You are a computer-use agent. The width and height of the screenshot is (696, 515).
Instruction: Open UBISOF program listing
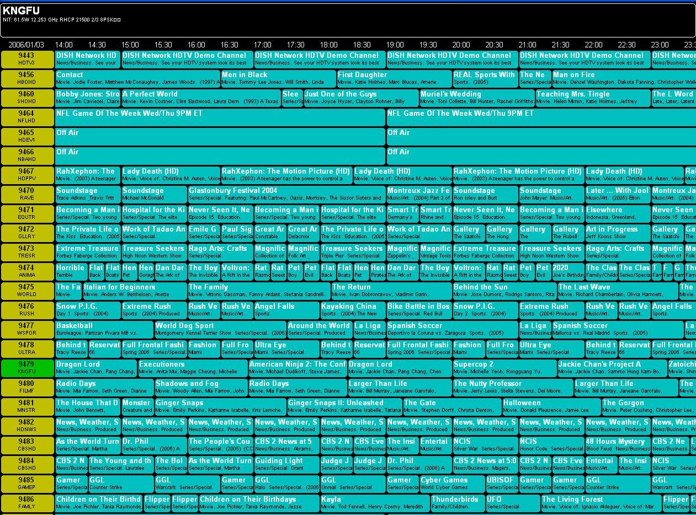(x=502, y=484)
